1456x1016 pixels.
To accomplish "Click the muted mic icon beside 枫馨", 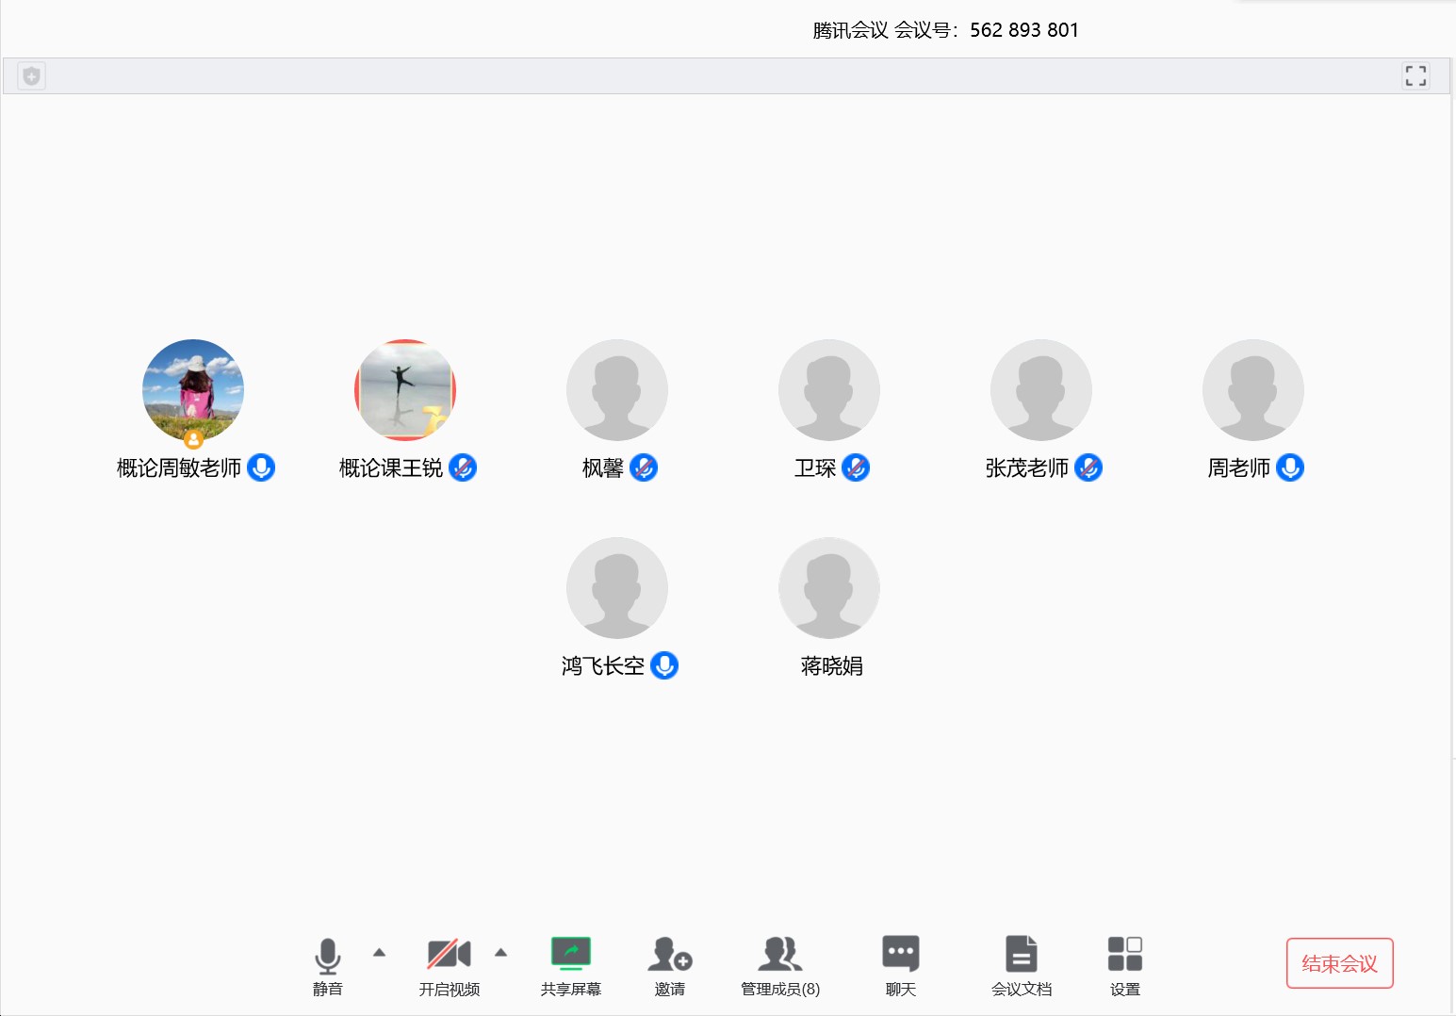I will click(x=644, y=467).
